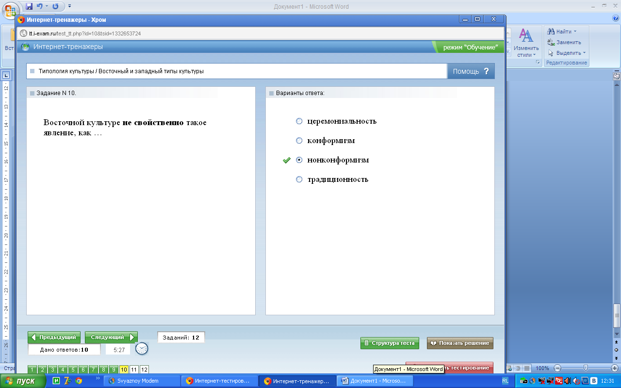Click globe site info icon in address bar

pyautogui.click(x=24, y=33)
